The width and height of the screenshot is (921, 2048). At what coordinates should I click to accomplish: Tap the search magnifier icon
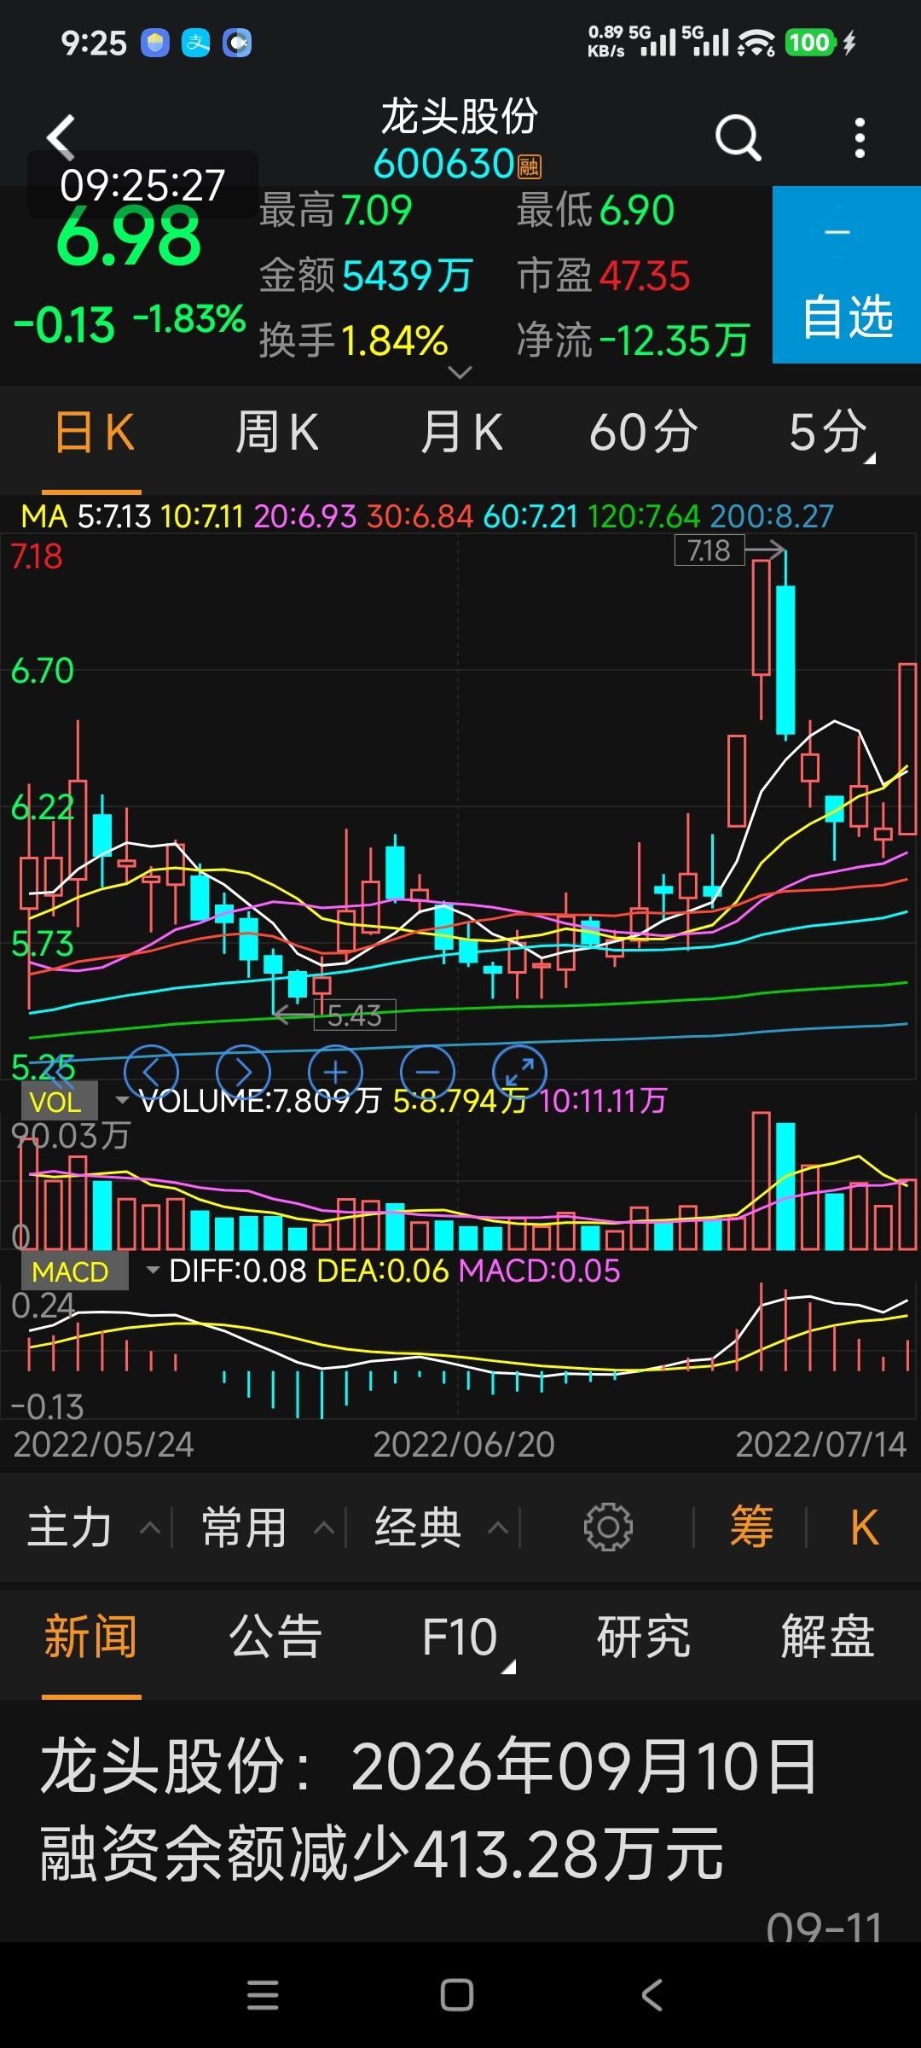coord(738,137)
